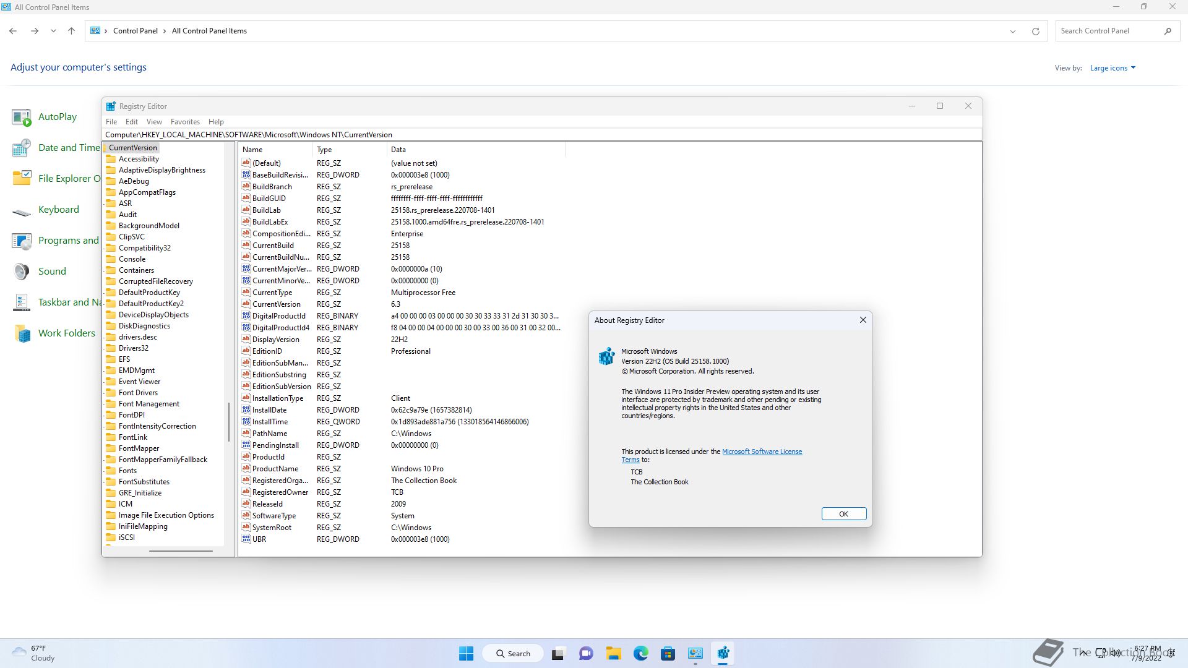The width and height of the screenshot is (1188, 668).
Task: Open Task View from the taskbar
Action: [x=558, y=653]
